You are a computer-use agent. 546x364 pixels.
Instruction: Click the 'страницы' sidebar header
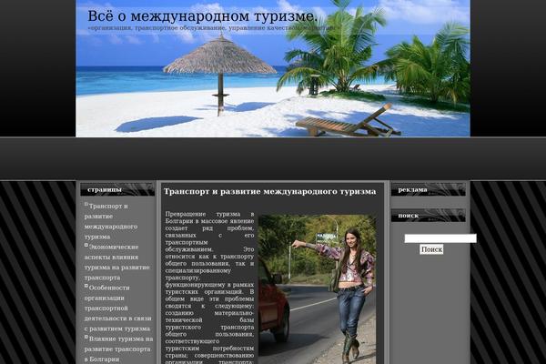pyautogui.click(x=117, y=190)
